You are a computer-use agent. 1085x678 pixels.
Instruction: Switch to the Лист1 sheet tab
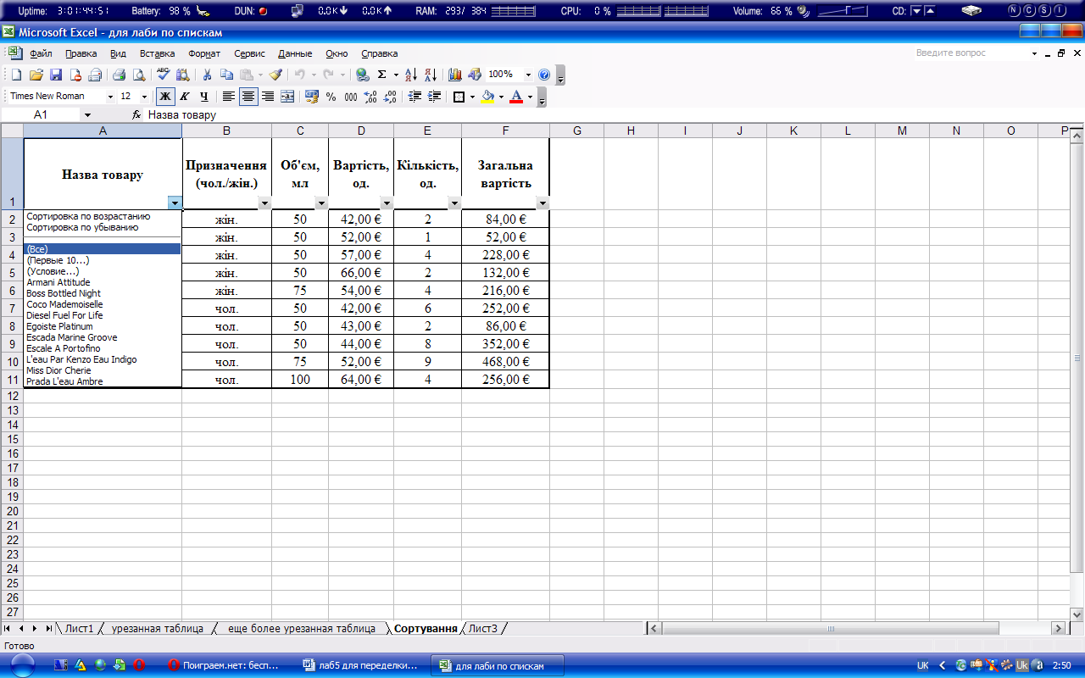click(x=79, y=629)
